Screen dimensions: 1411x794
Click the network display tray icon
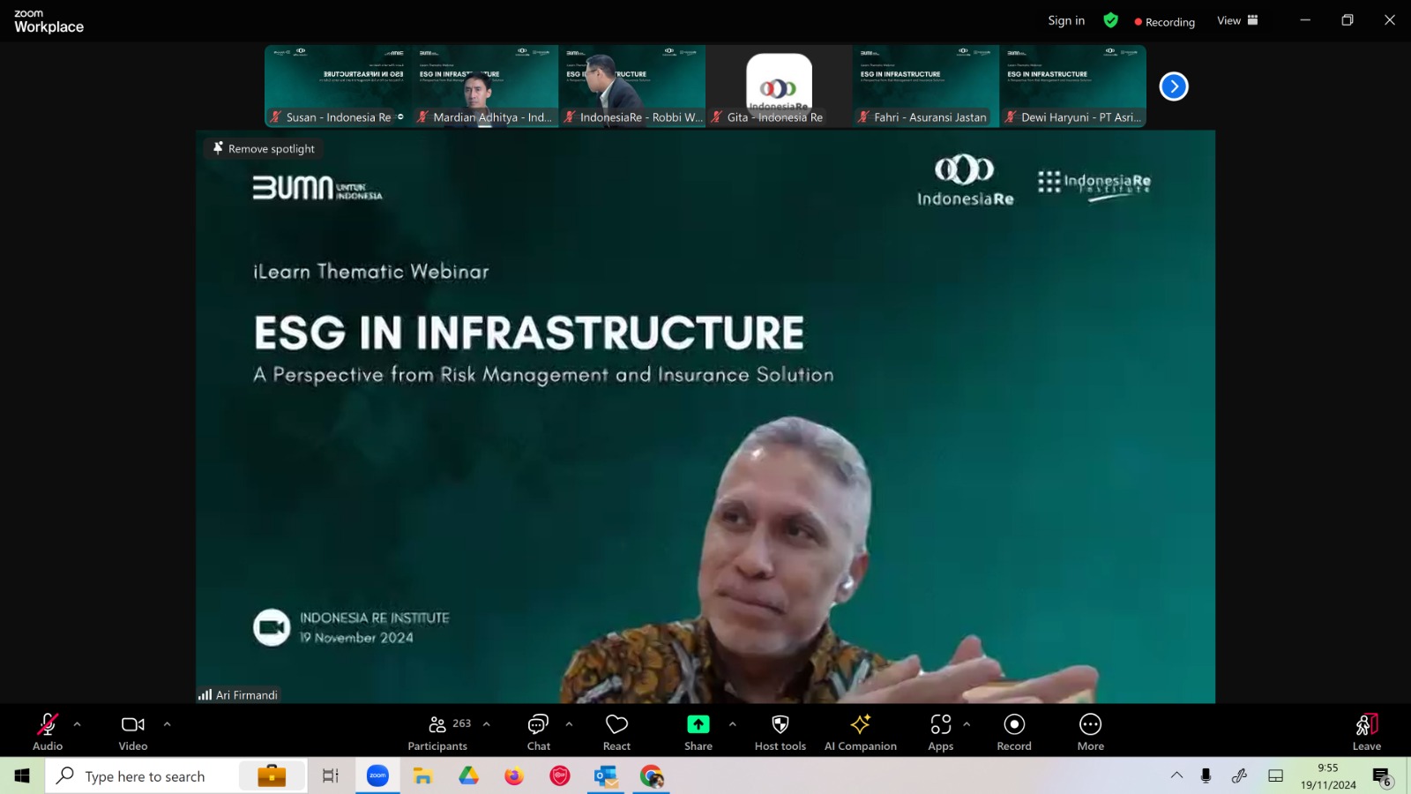(x=1275, y=775)
